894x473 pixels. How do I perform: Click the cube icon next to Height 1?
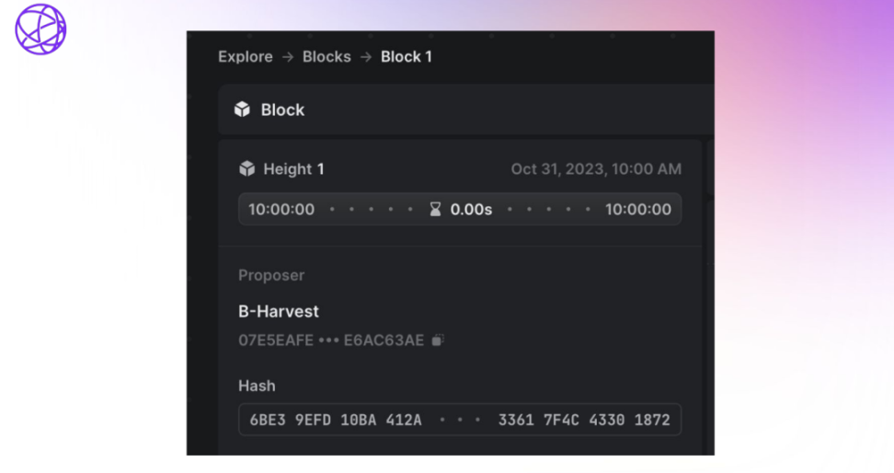point(246,169)
